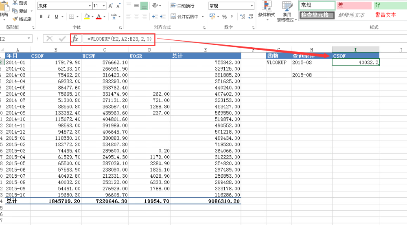Click the yellow fill color bucket
The width and height of the screenshot is (407, 225).
[87, 16]
